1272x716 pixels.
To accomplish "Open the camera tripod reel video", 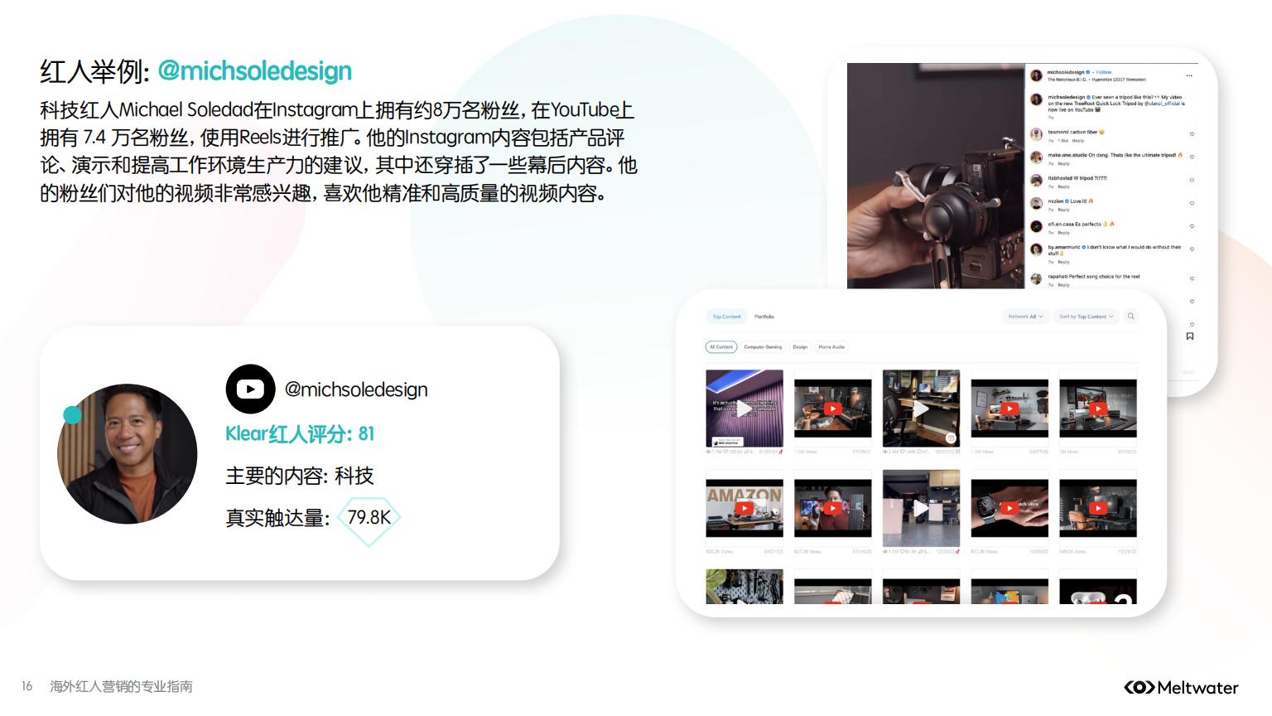I will click(936, 176).
